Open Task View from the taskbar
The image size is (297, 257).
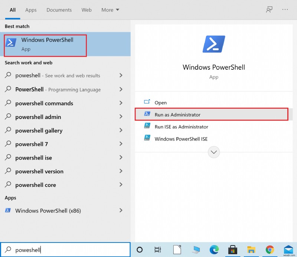pyautogui.click(x=157, y=250)
